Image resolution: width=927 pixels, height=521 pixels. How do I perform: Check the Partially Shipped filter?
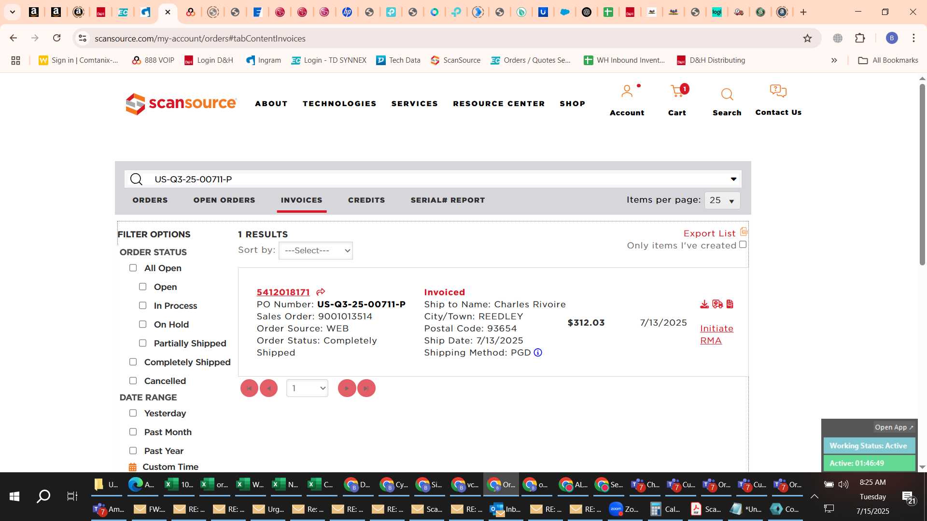(142, 343)
